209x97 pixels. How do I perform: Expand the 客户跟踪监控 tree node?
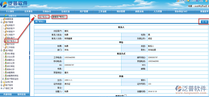3,79
